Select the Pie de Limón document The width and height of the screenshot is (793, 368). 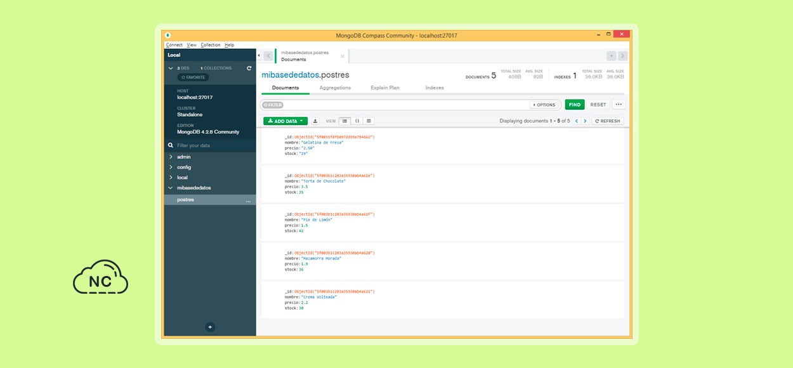tap(443, 223)
